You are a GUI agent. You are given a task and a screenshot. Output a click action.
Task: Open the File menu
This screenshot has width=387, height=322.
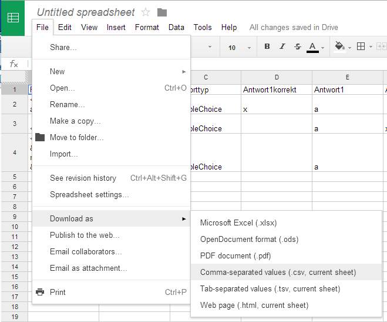42,27
